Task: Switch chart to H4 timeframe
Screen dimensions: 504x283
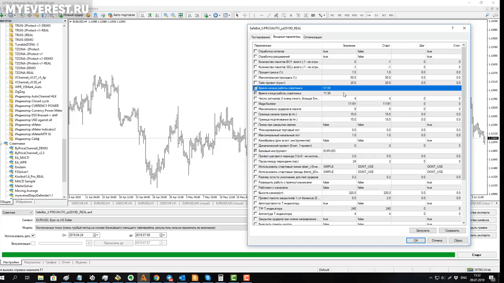Action: (369, 15)
